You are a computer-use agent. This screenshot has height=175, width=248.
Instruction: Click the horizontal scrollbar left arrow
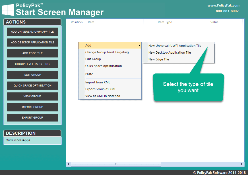68,164
